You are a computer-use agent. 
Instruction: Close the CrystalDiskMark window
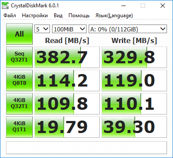click(x=163, y=6)
